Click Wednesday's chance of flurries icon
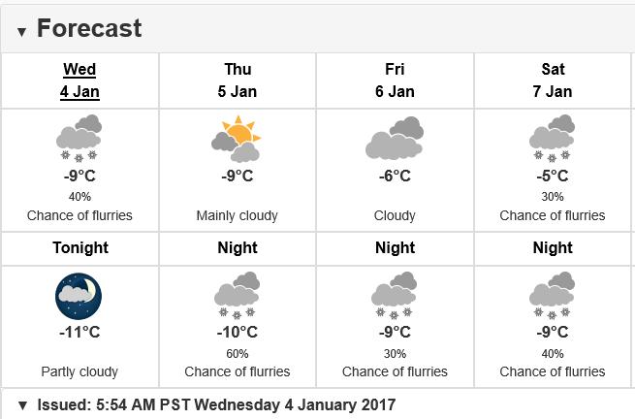Screen dimensions: 635x419 pos(79,139)
